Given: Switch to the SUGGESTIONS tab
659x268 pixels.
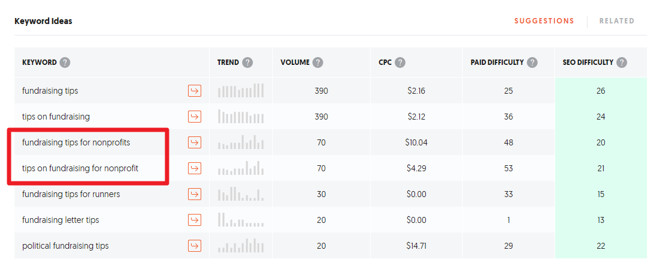Looking at the screenshot, I should (x=544, y=20).
